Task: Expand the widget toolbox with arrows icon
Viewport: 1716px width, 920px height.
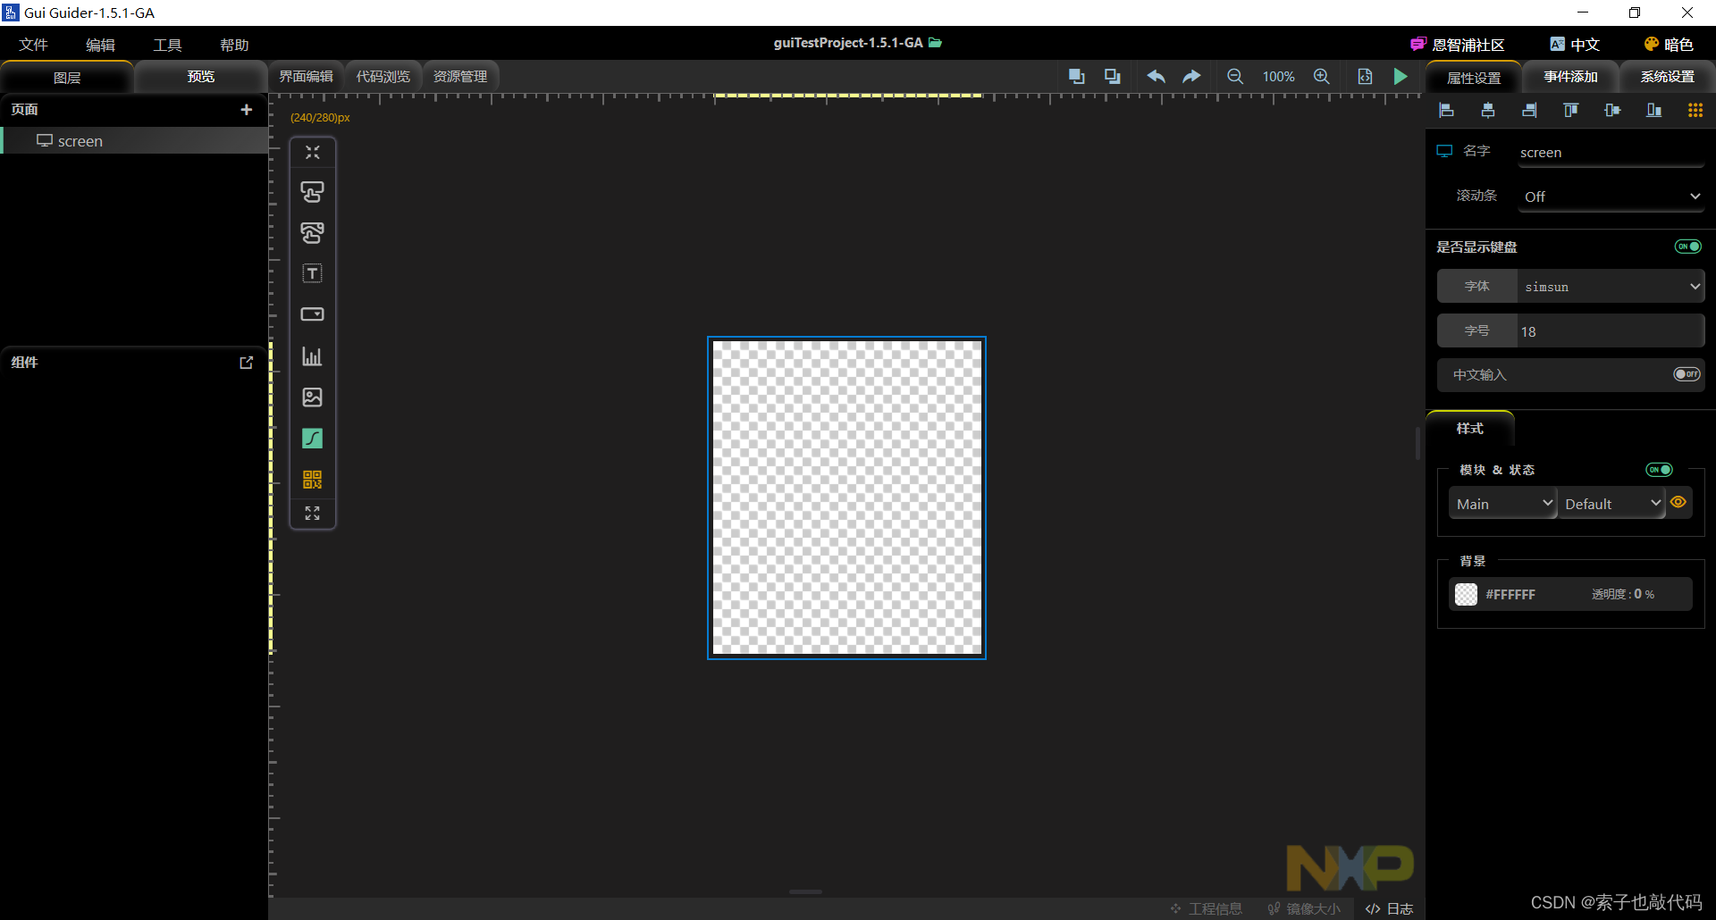Action: 312,514
